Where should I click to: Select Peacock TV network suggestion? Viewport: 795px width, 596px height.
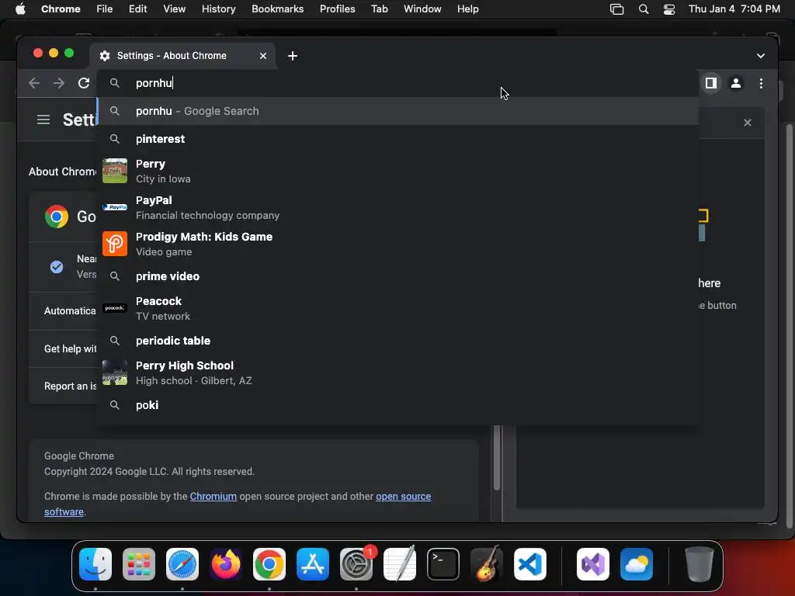[398, 308]
